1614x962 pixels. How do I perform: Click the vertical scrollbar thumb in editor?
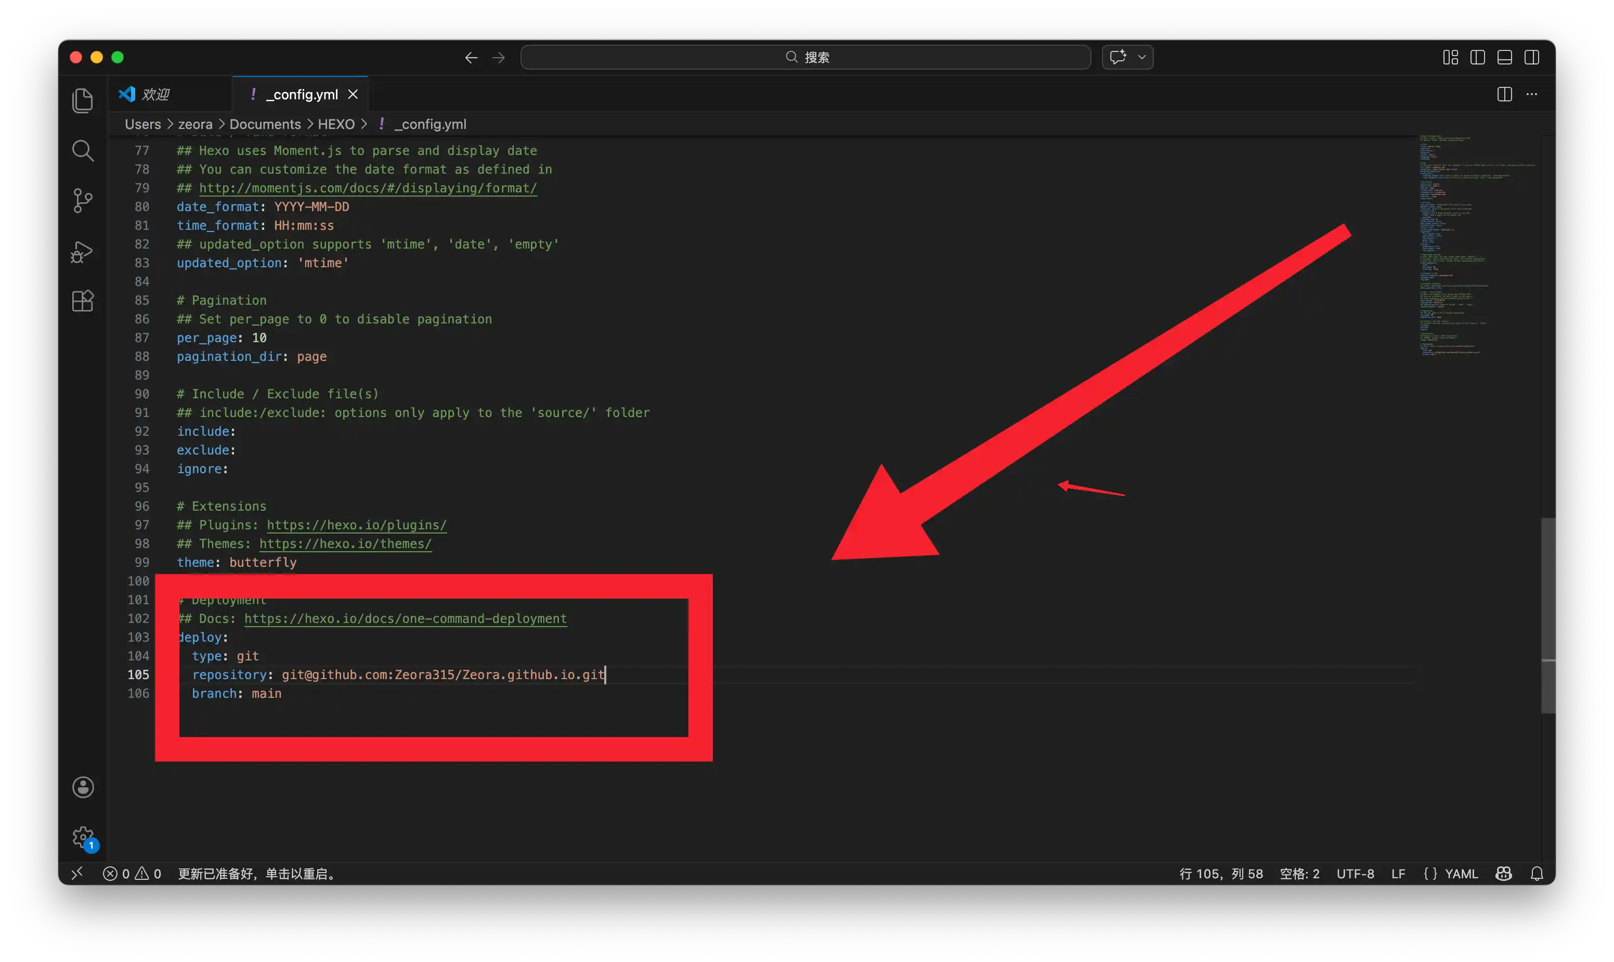[1548, 615]
